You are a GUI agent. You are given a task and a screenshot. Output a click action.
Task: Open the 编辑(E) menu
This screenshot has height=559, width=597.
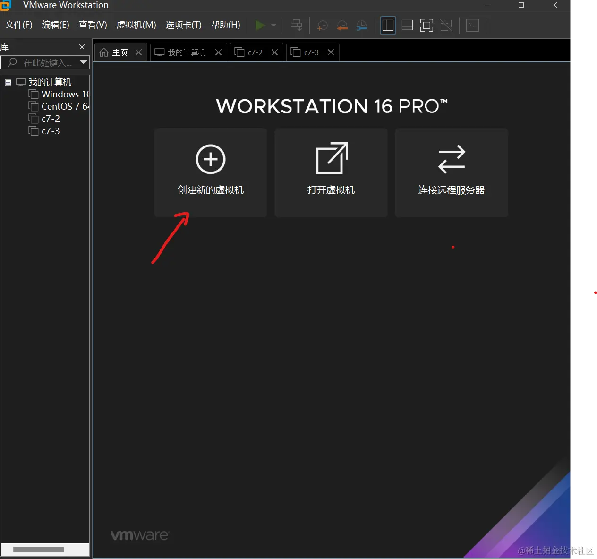point(56,25)
